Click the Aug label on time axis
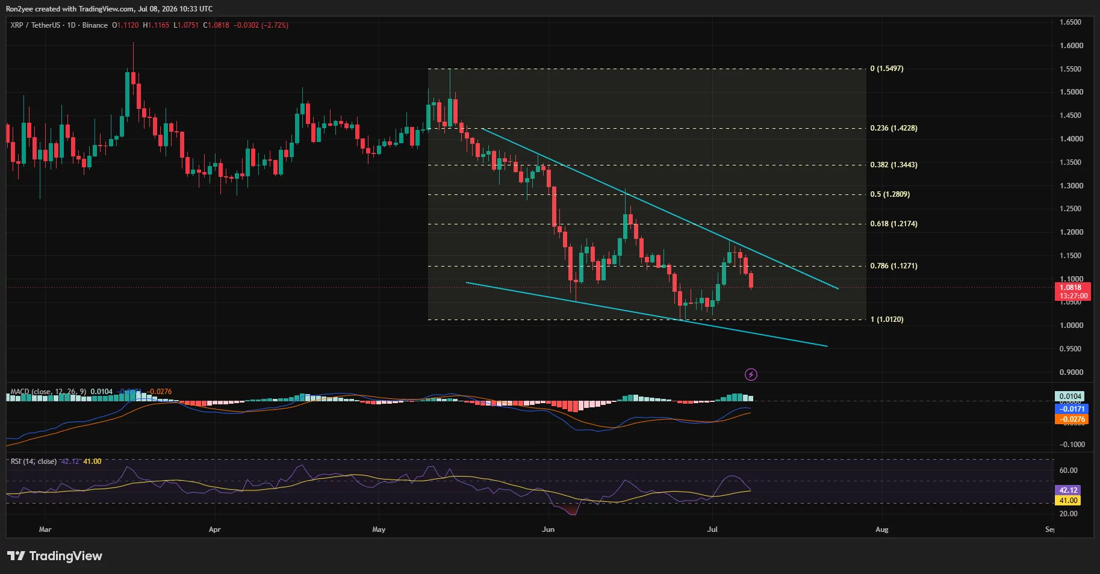1100x574 pixels. coord(881,529)
